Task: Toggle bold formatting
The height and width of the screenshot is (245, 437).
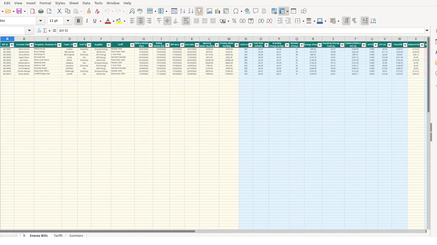Action: [78, 21]
